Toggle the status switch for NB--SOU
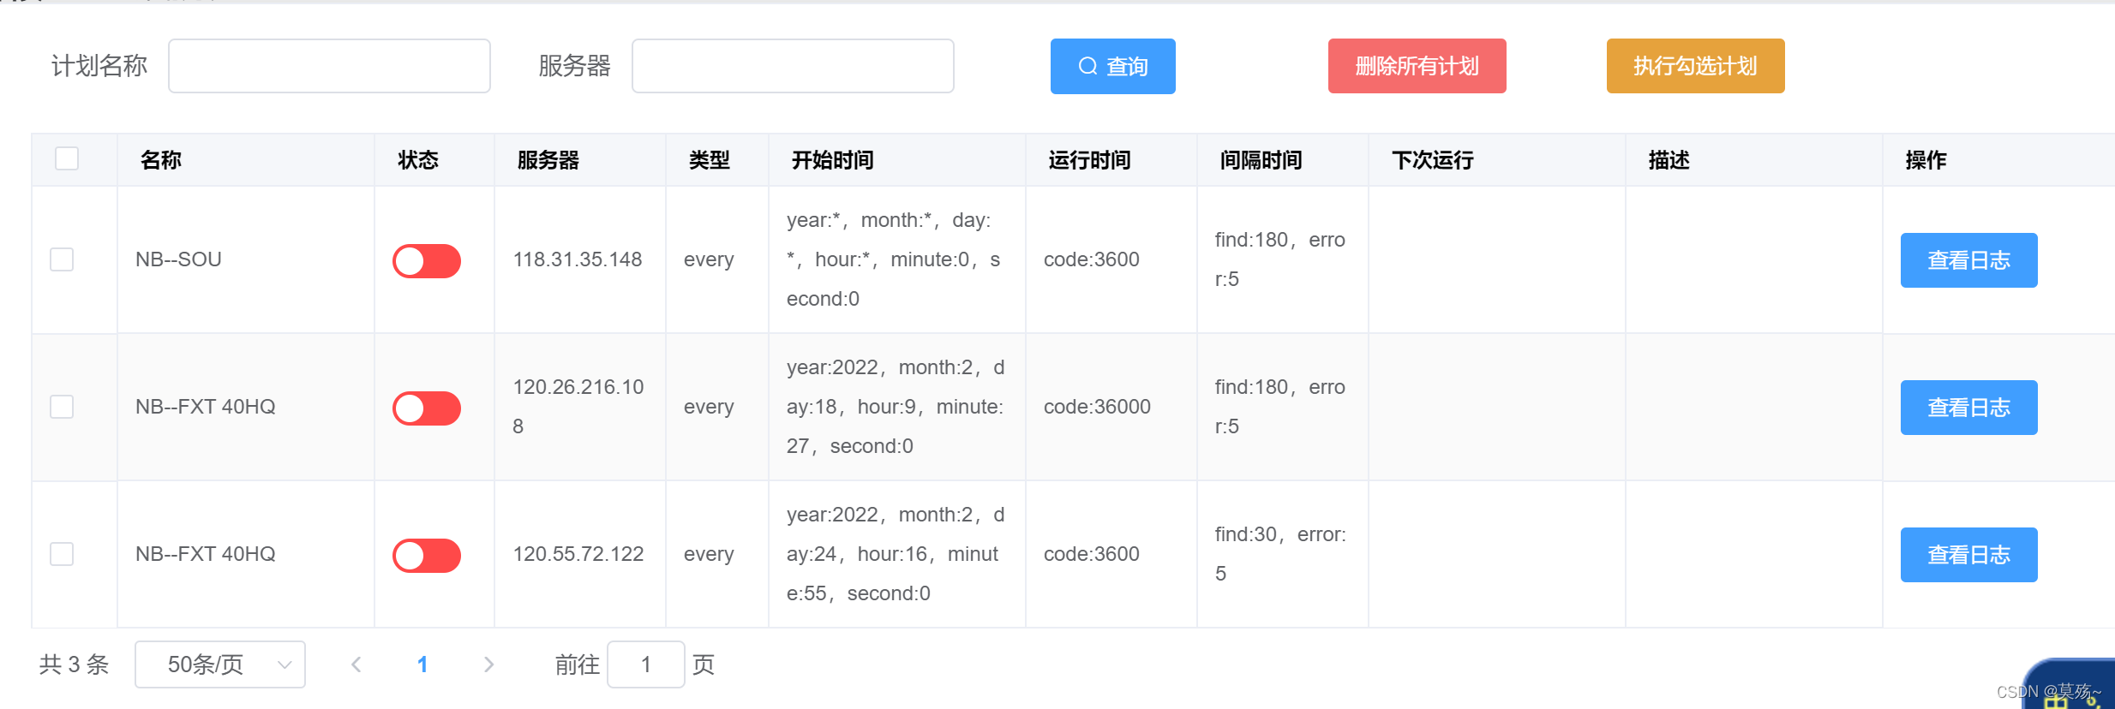2115x709 pixels. [x=427, y=261]
